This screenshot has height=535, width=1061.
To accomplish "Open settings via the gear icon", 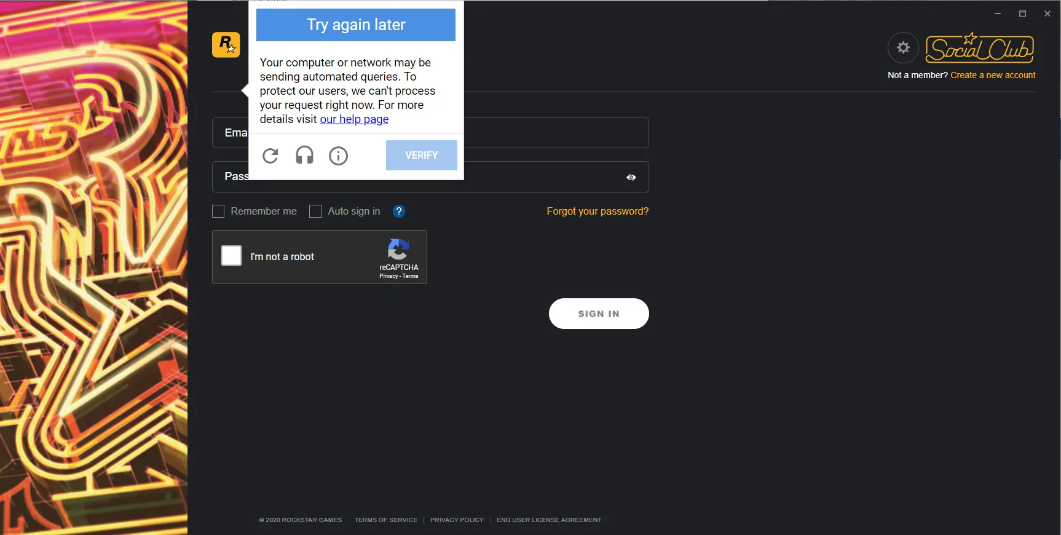I will [903, 47].
